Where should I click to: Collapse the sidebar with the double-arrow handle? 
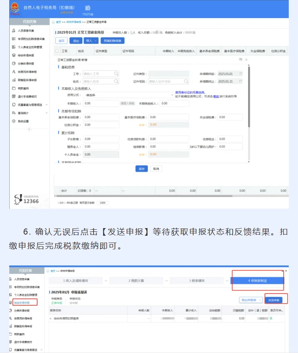29,129
